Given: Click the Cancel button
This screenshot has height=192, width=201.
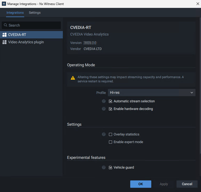Looking at the screenshot, I should pos(187,184).
